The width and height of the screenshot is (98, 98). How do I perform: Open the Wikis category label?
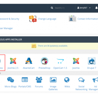click(x=67, y=87)
